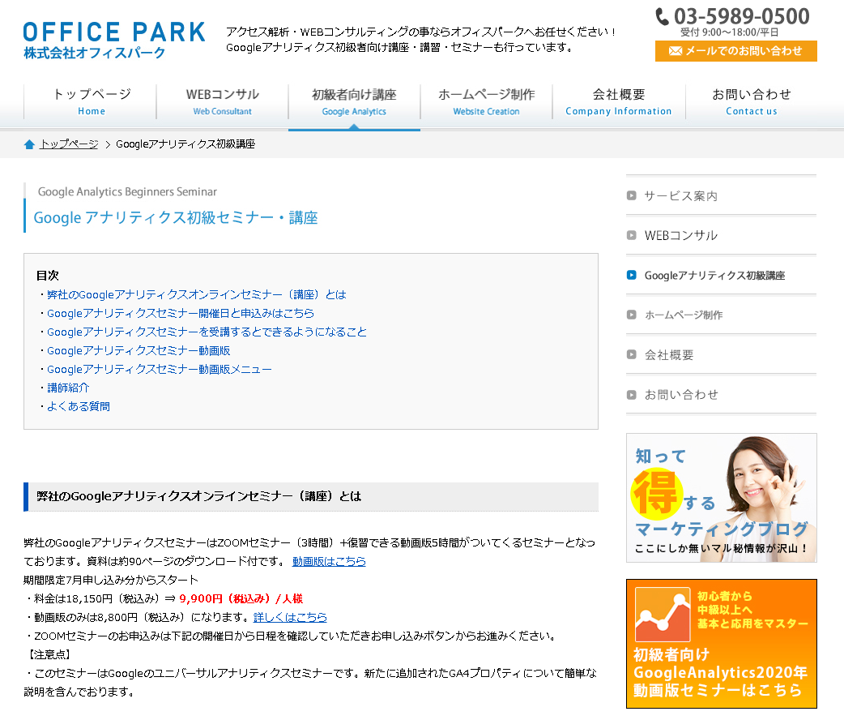Screen dimensions: 844x720
Task: Open the トップページ Home nav tab
Action: [91, 102]
